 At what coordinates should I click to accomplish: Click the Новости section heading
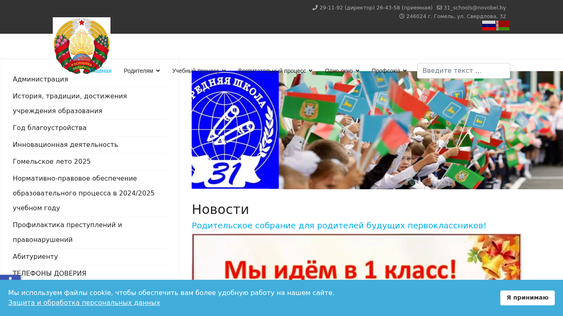pyautogui.click(x=221, y=209)
